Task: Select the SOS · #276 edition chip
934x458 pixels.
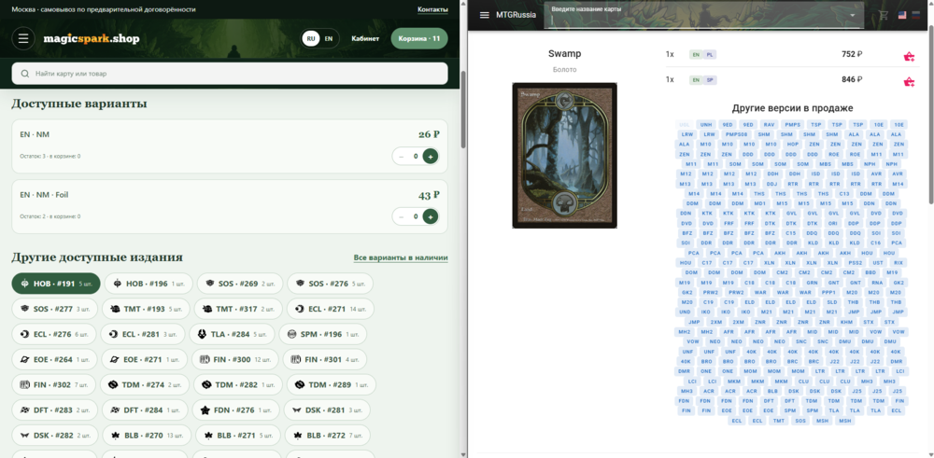Action: [330, 284]
